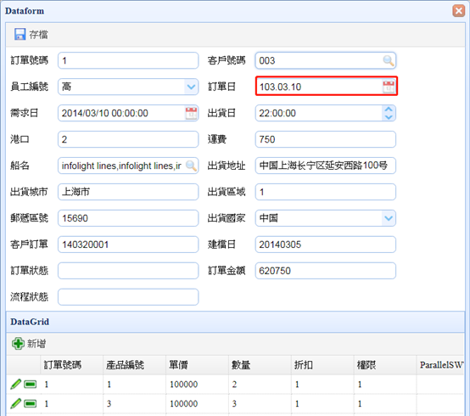Edit the second grid row with pencil
The width and height of the screenshot is (470, 416).
(x=15, y=403)
